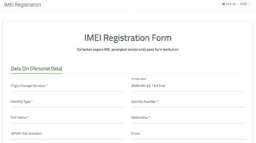Click into the Full Name field
This screenshot has width=256, height=143.
[x=68, y=118]
